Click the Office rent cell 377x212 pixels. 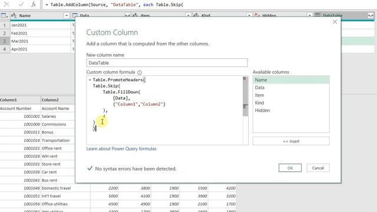[58, 148]
